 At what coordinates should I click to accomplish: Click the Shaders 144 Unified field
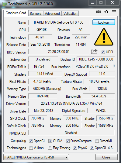pos(45,74)
